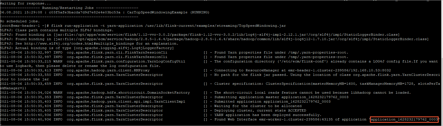
Task: Click "Deploying cluster, current state ACCEPTED" line
Action: pyautogui.click(x=260, y=110)
